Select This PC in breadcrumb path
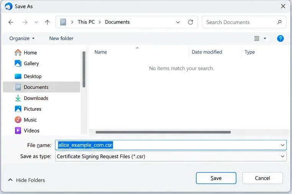Image resolution: width=292 pixels, height=194 pixels. pyautogui.click(x=86, y=22)
